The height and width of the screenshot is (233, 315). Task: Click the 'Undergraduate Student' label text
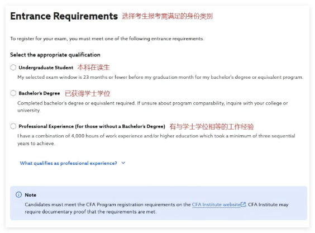click(x=46, y=68)
